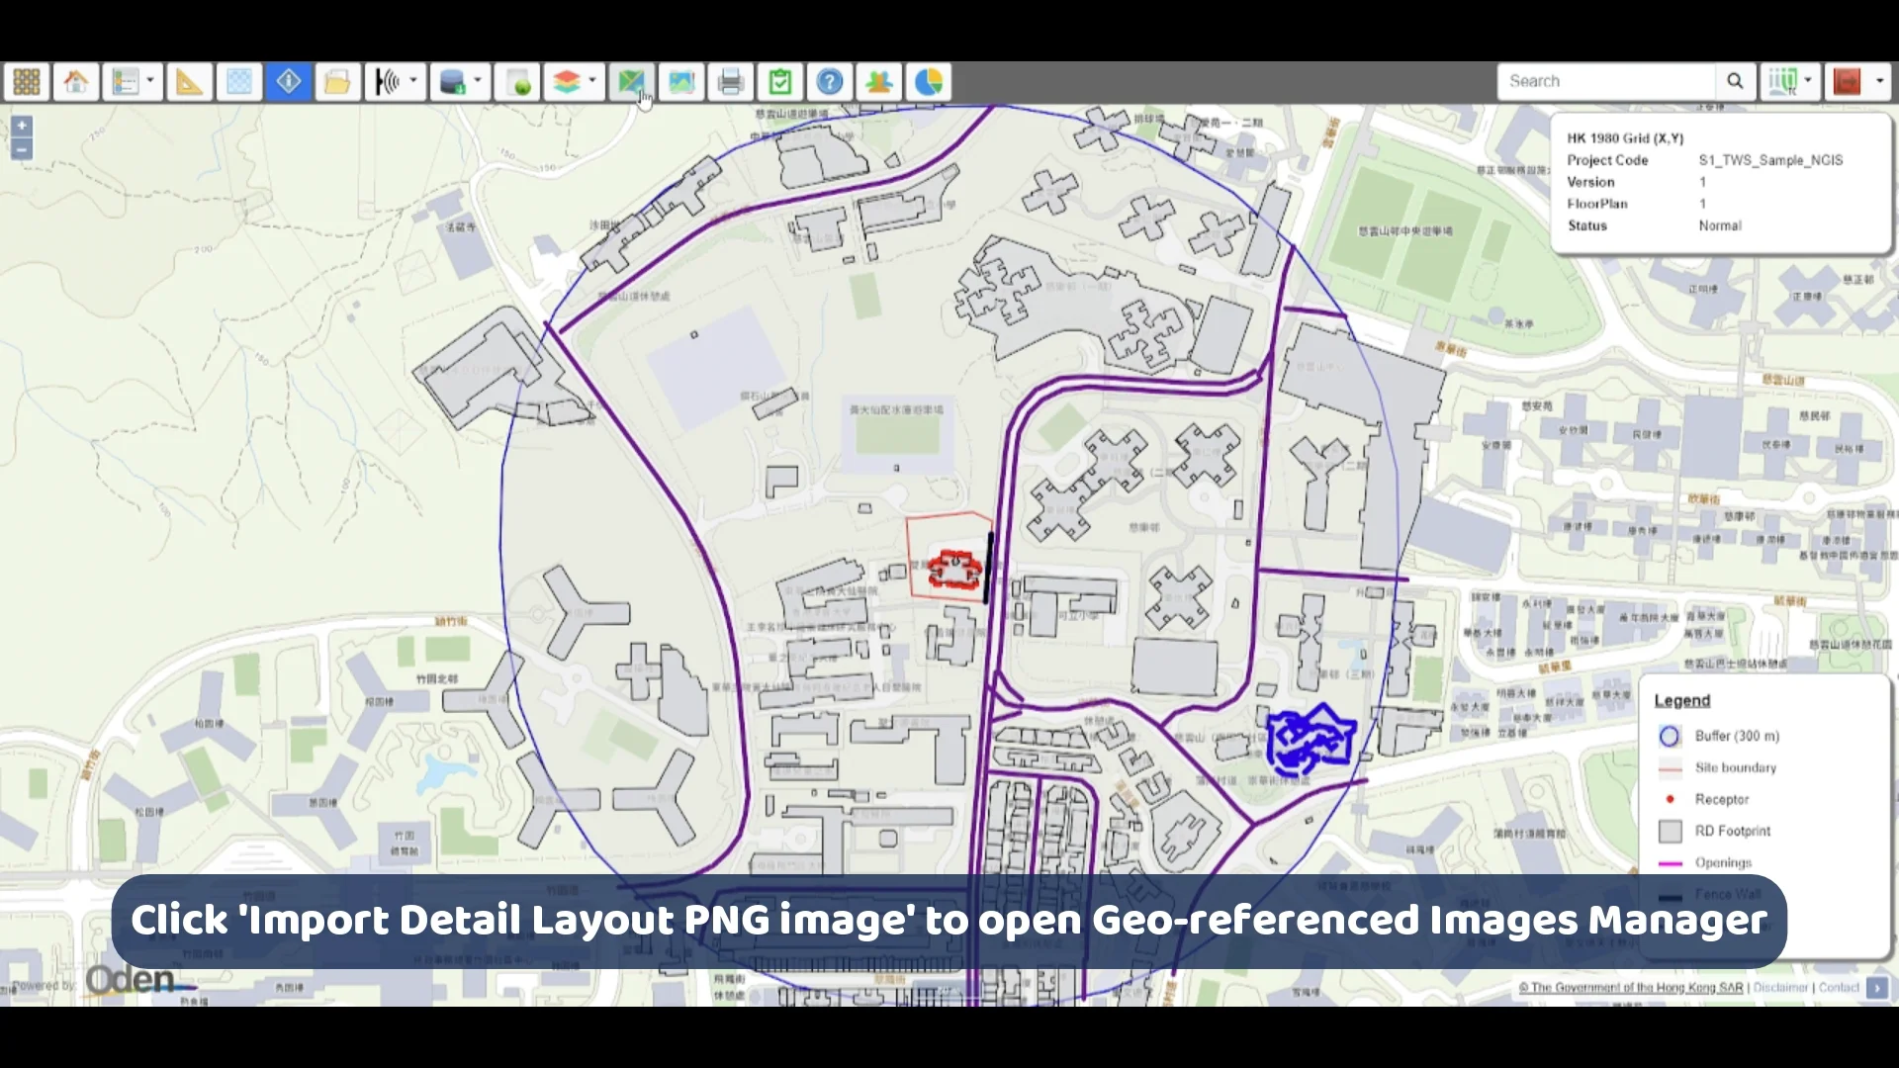This screenshot has height=1068, width=1899.
Task: Click the Buffer (300 m) legend circle symbol
Action: point(1670,736)
